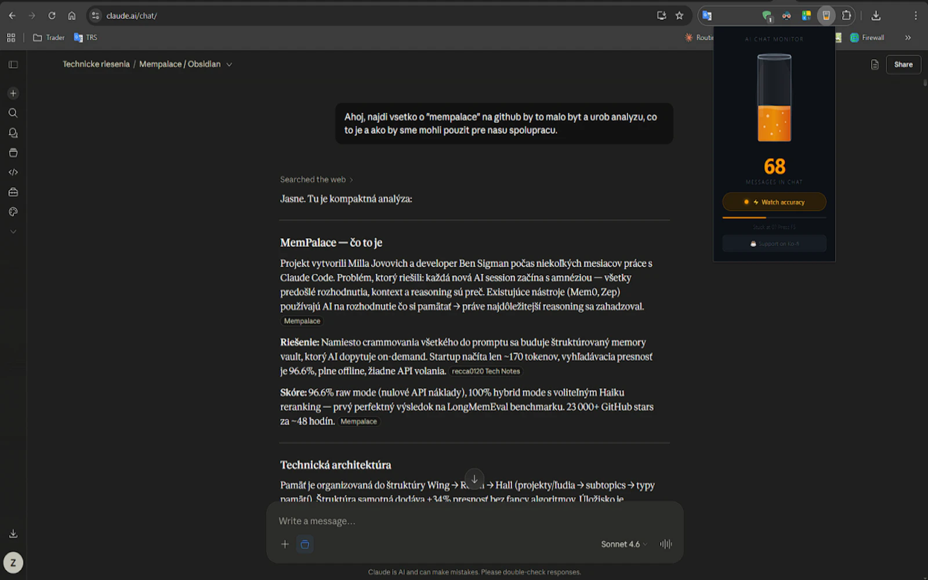
Task: Open the Sonnet 4.6 model selector
Action: click(x=624, y=544)
